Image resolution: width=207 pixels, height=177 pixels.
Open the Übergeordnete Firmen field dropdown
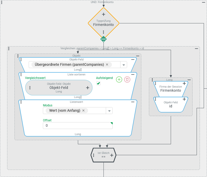[124, 65]
